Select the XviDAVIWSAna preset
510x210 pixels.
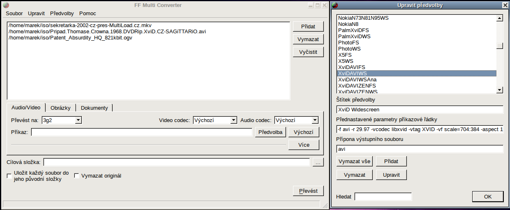416,80
